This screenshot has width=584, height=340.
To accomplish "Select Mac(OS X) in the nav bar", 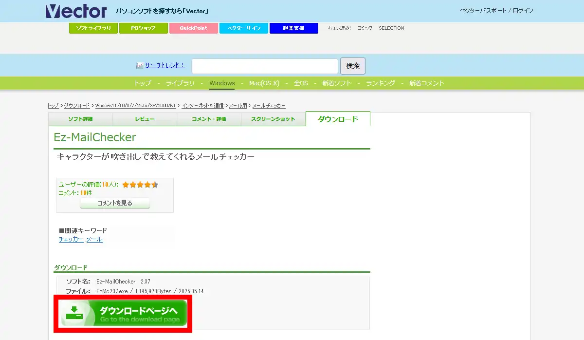I will coord(264,83).
